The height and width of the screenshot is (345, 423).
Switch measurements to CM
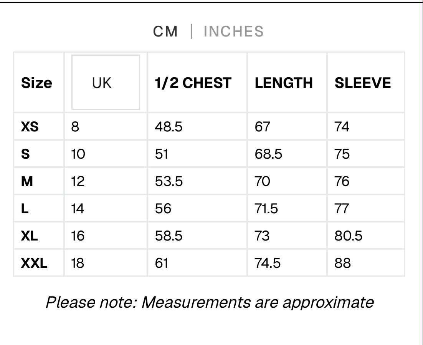coord(165,32)
